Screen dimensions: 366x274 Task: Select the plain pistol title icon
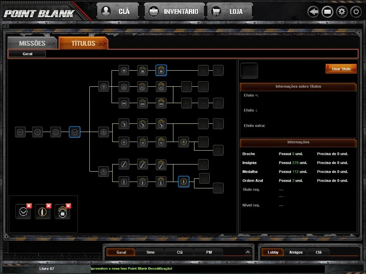(x=124, y=124)
